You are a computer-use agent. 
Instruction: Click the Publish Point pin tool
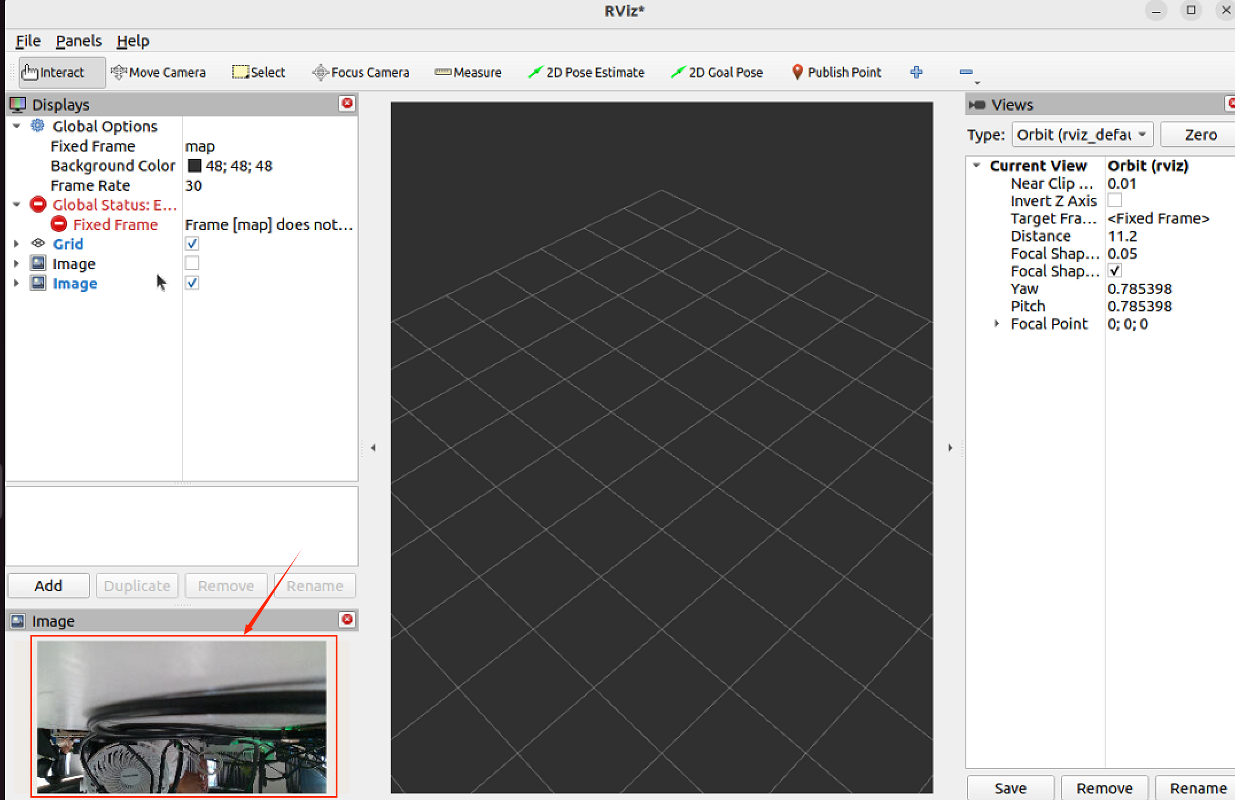[837, 72]
